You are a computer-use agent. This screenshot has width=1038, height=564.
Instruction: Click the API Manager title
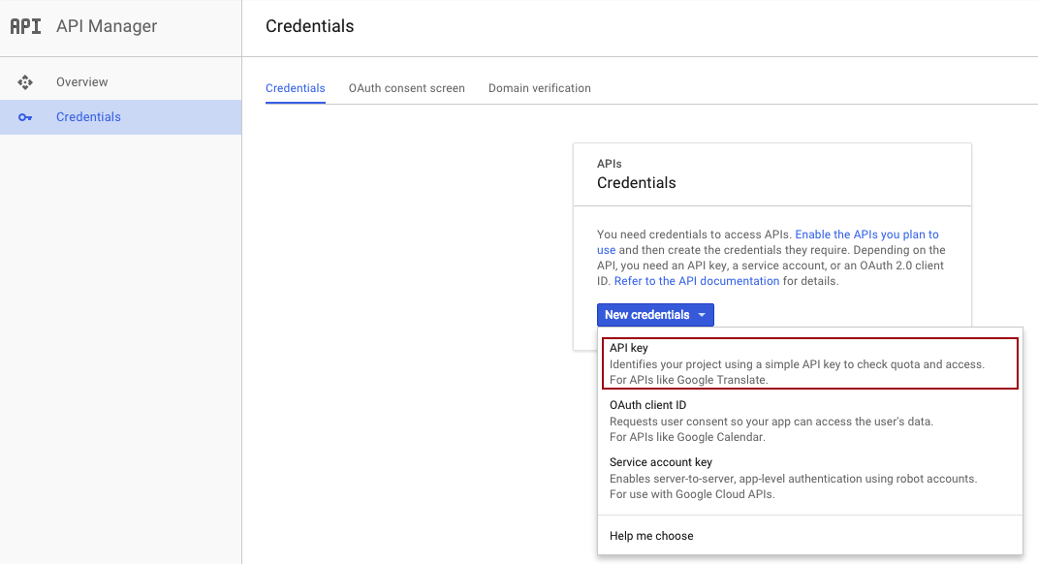[107, 26]
